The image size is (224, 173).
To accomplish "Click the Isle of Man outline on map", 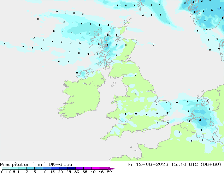I will 113,84.
